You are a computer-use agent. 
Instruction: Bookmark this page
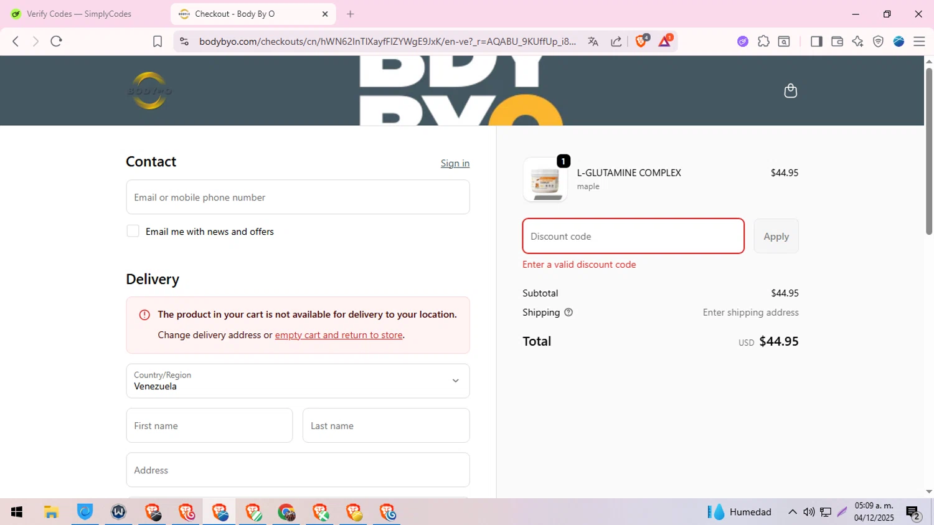[158, 41]
